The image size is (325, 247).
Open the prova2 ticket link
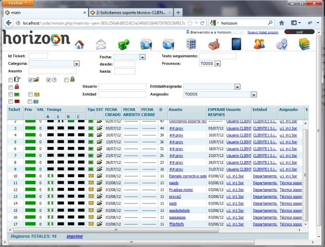click(175, 197)
